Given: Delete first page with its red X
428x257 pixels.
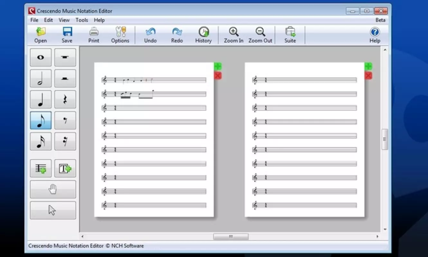Looking at the screenshot, I should click(218, 76).
